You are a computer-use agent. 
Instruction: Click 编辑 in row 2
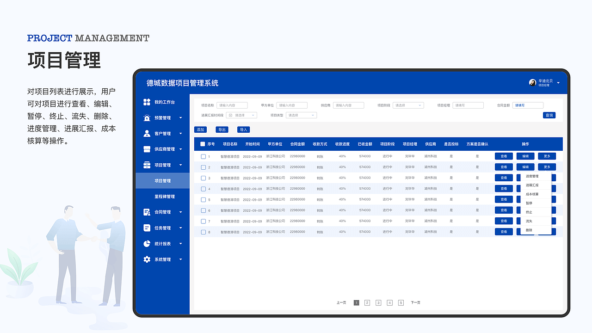click(525, 167)
